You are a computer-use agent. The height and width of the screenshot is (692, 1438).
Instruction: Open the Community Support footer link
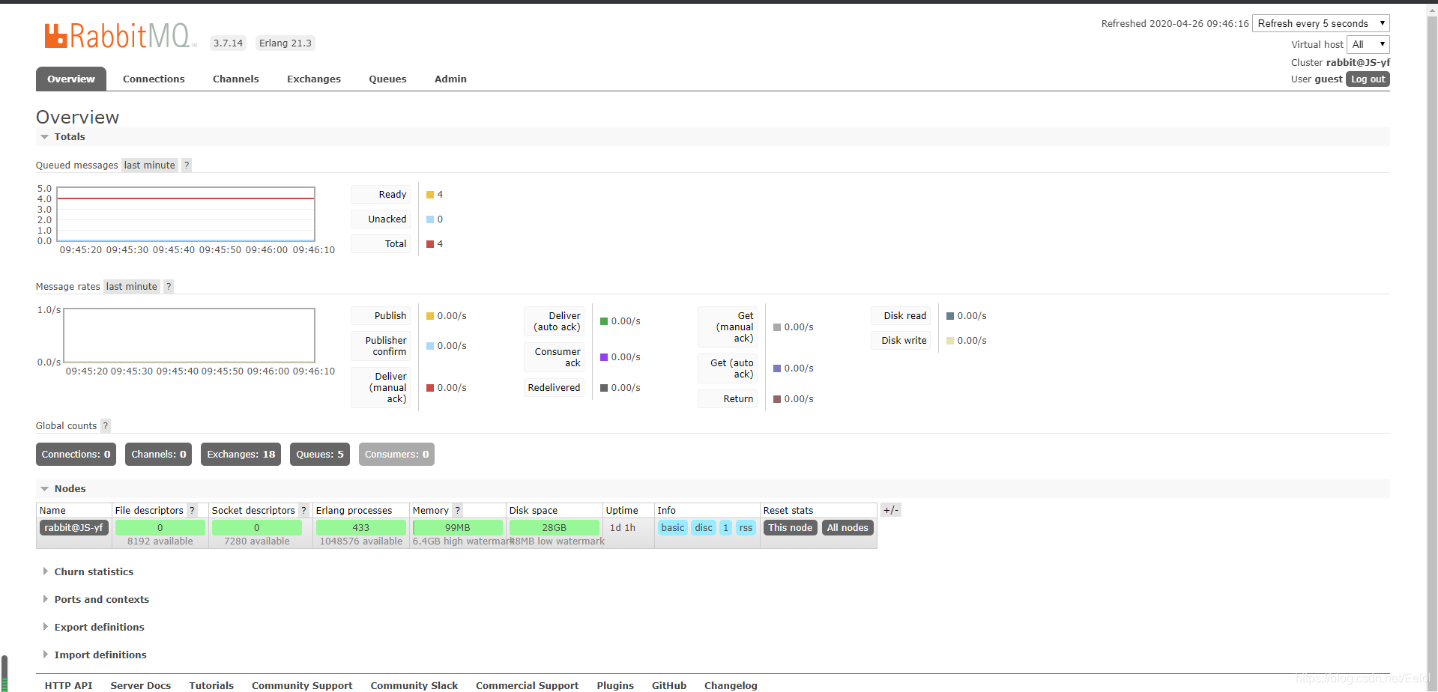coord(302,685)
